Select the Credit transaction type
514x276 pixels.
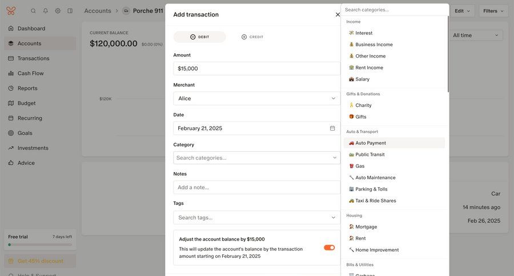252,37
